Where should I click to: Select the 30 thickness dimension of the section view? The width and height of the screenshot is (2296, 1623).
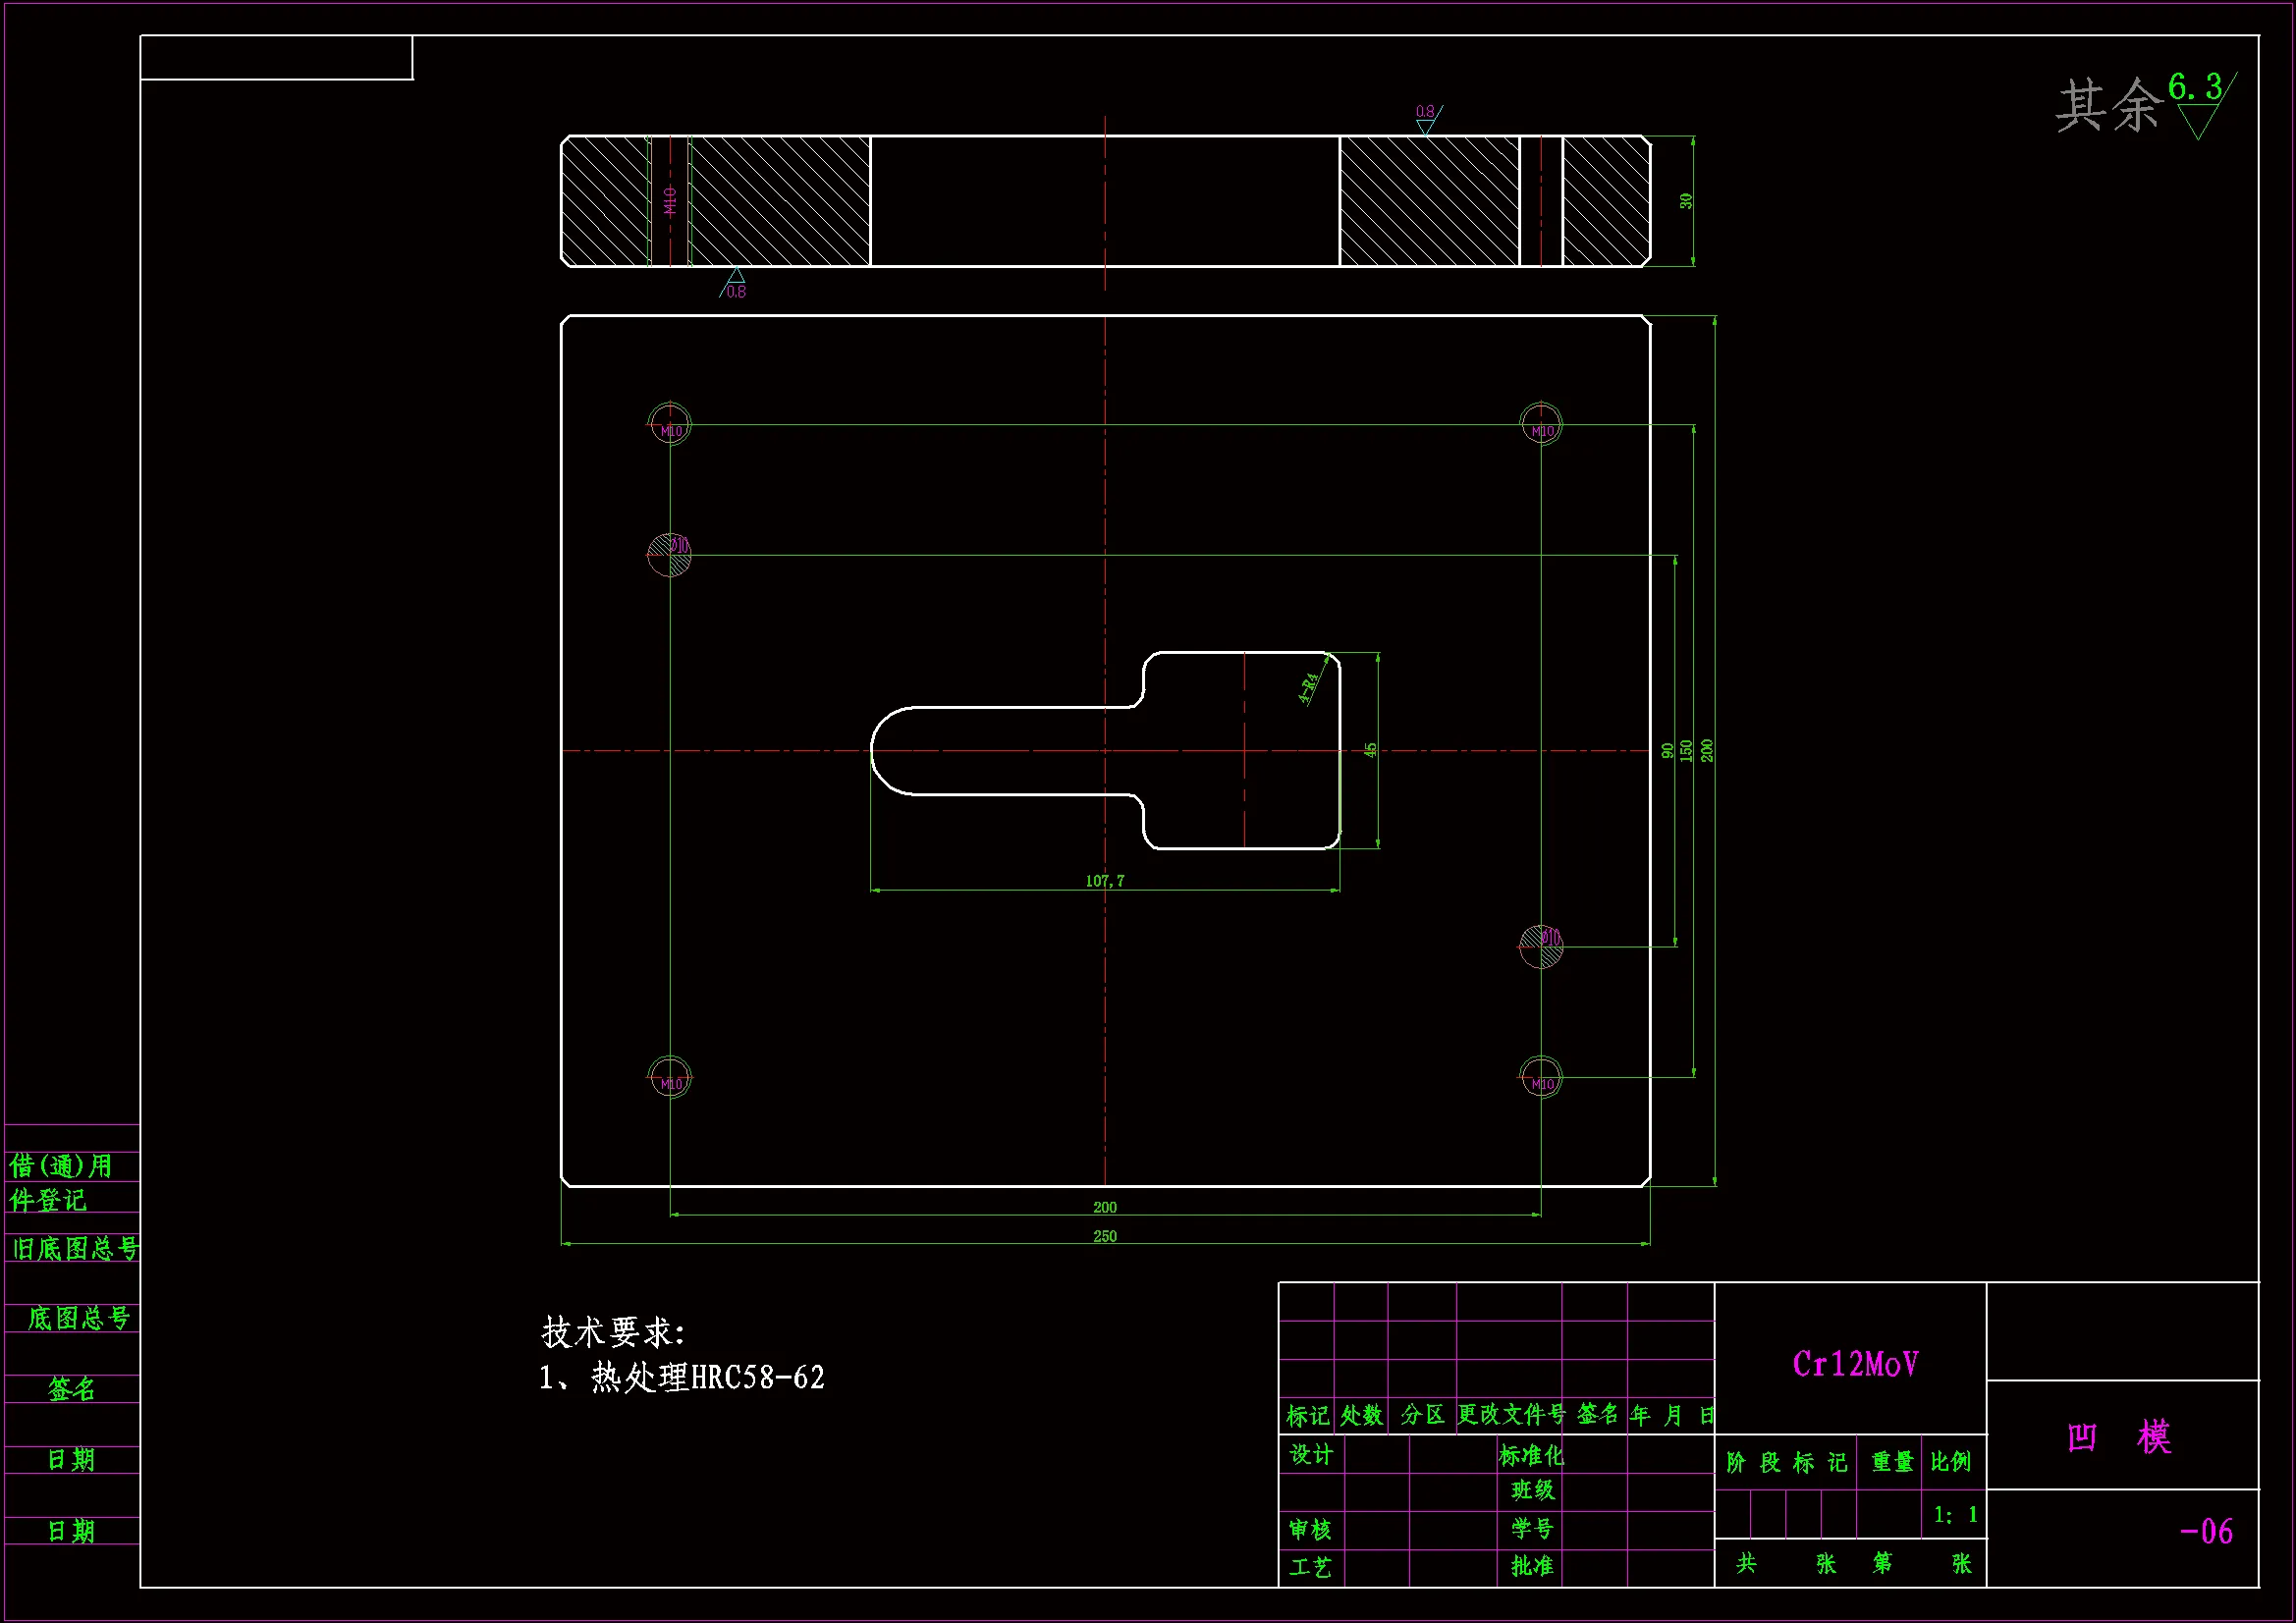[1686, 201]
